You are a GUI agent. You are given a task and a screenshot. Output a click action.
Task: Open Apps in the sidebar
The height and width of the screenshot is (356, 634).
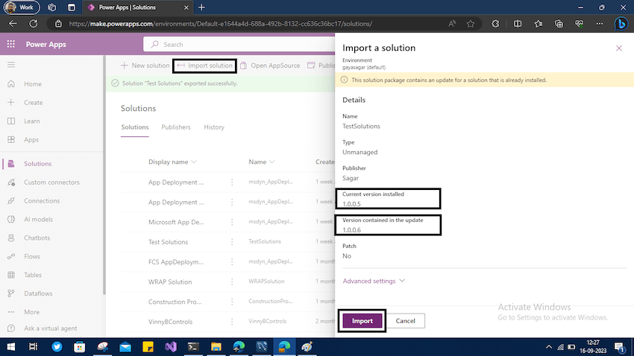(31, 140)
